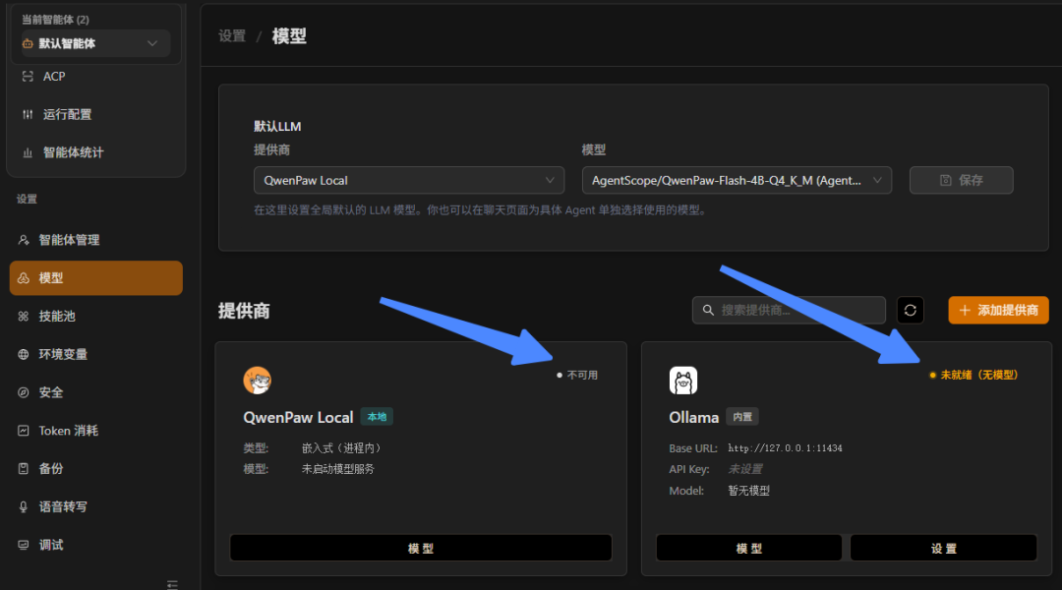This screenshot has height=590, width=1062.
Task: Focus the 搜索提供商 search field
Action: (x=789, y=310)
